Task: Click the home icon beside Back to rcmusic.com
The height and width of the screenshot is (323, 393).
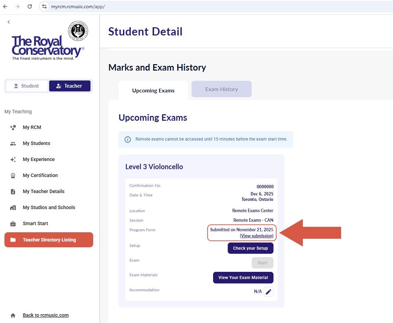Action: 13,315
